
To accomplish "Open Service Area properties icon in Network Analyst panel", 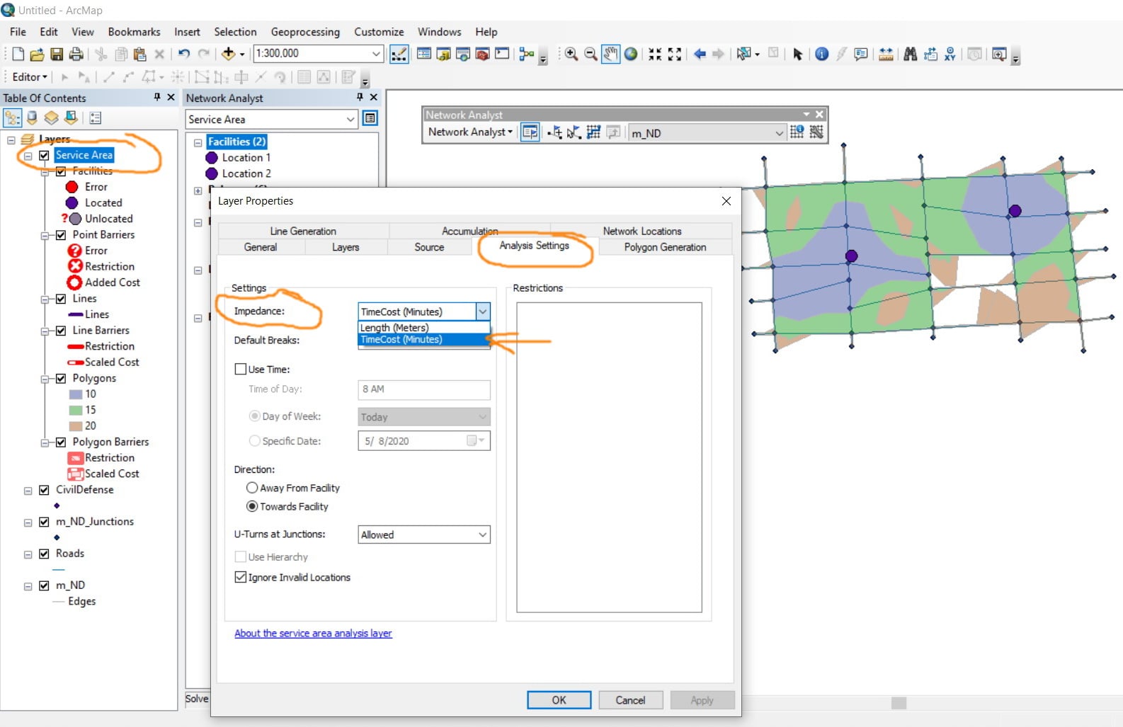I will 370,119.
